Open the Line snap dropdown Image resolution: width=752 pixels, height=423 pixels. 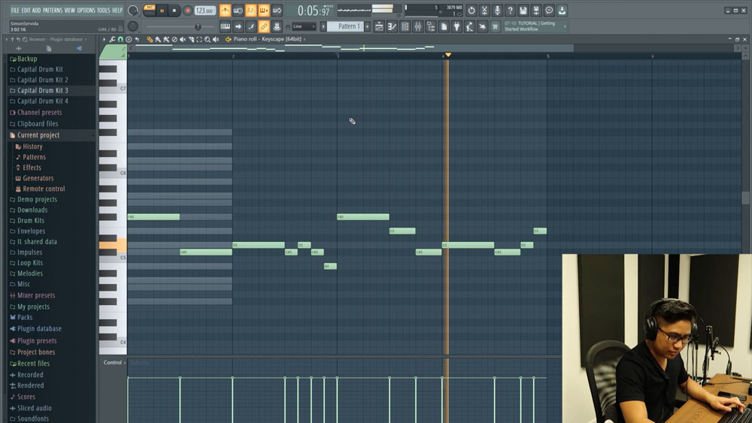303,27
